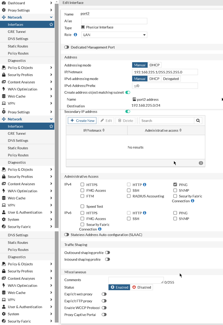Screen dimensions: 223x325
Task: Go to Static Routes
Action: (x=18, y=46)
